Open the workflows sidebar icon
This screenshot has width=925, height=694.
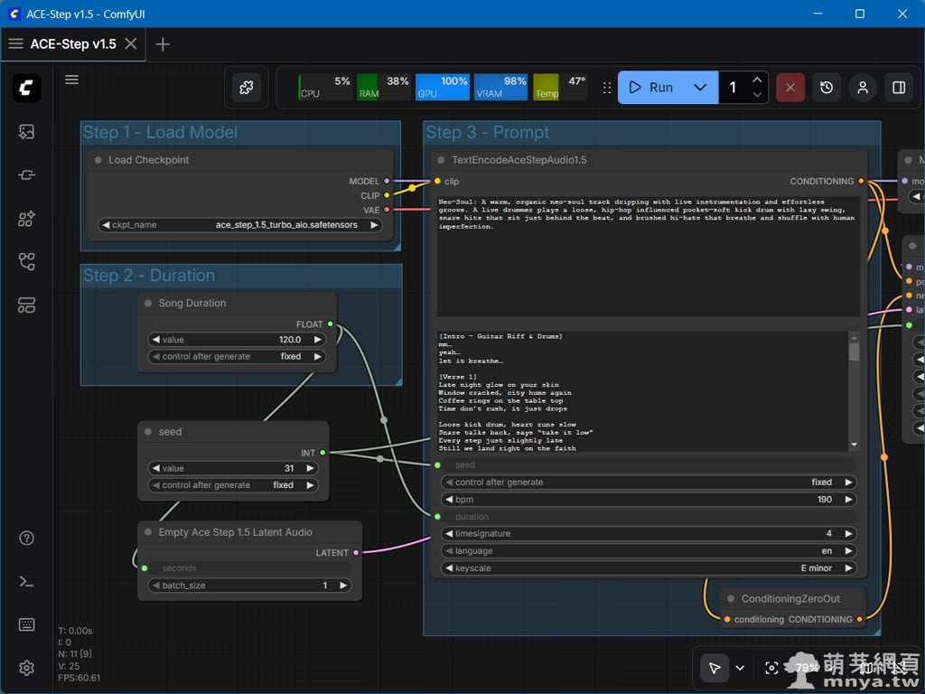26,262
